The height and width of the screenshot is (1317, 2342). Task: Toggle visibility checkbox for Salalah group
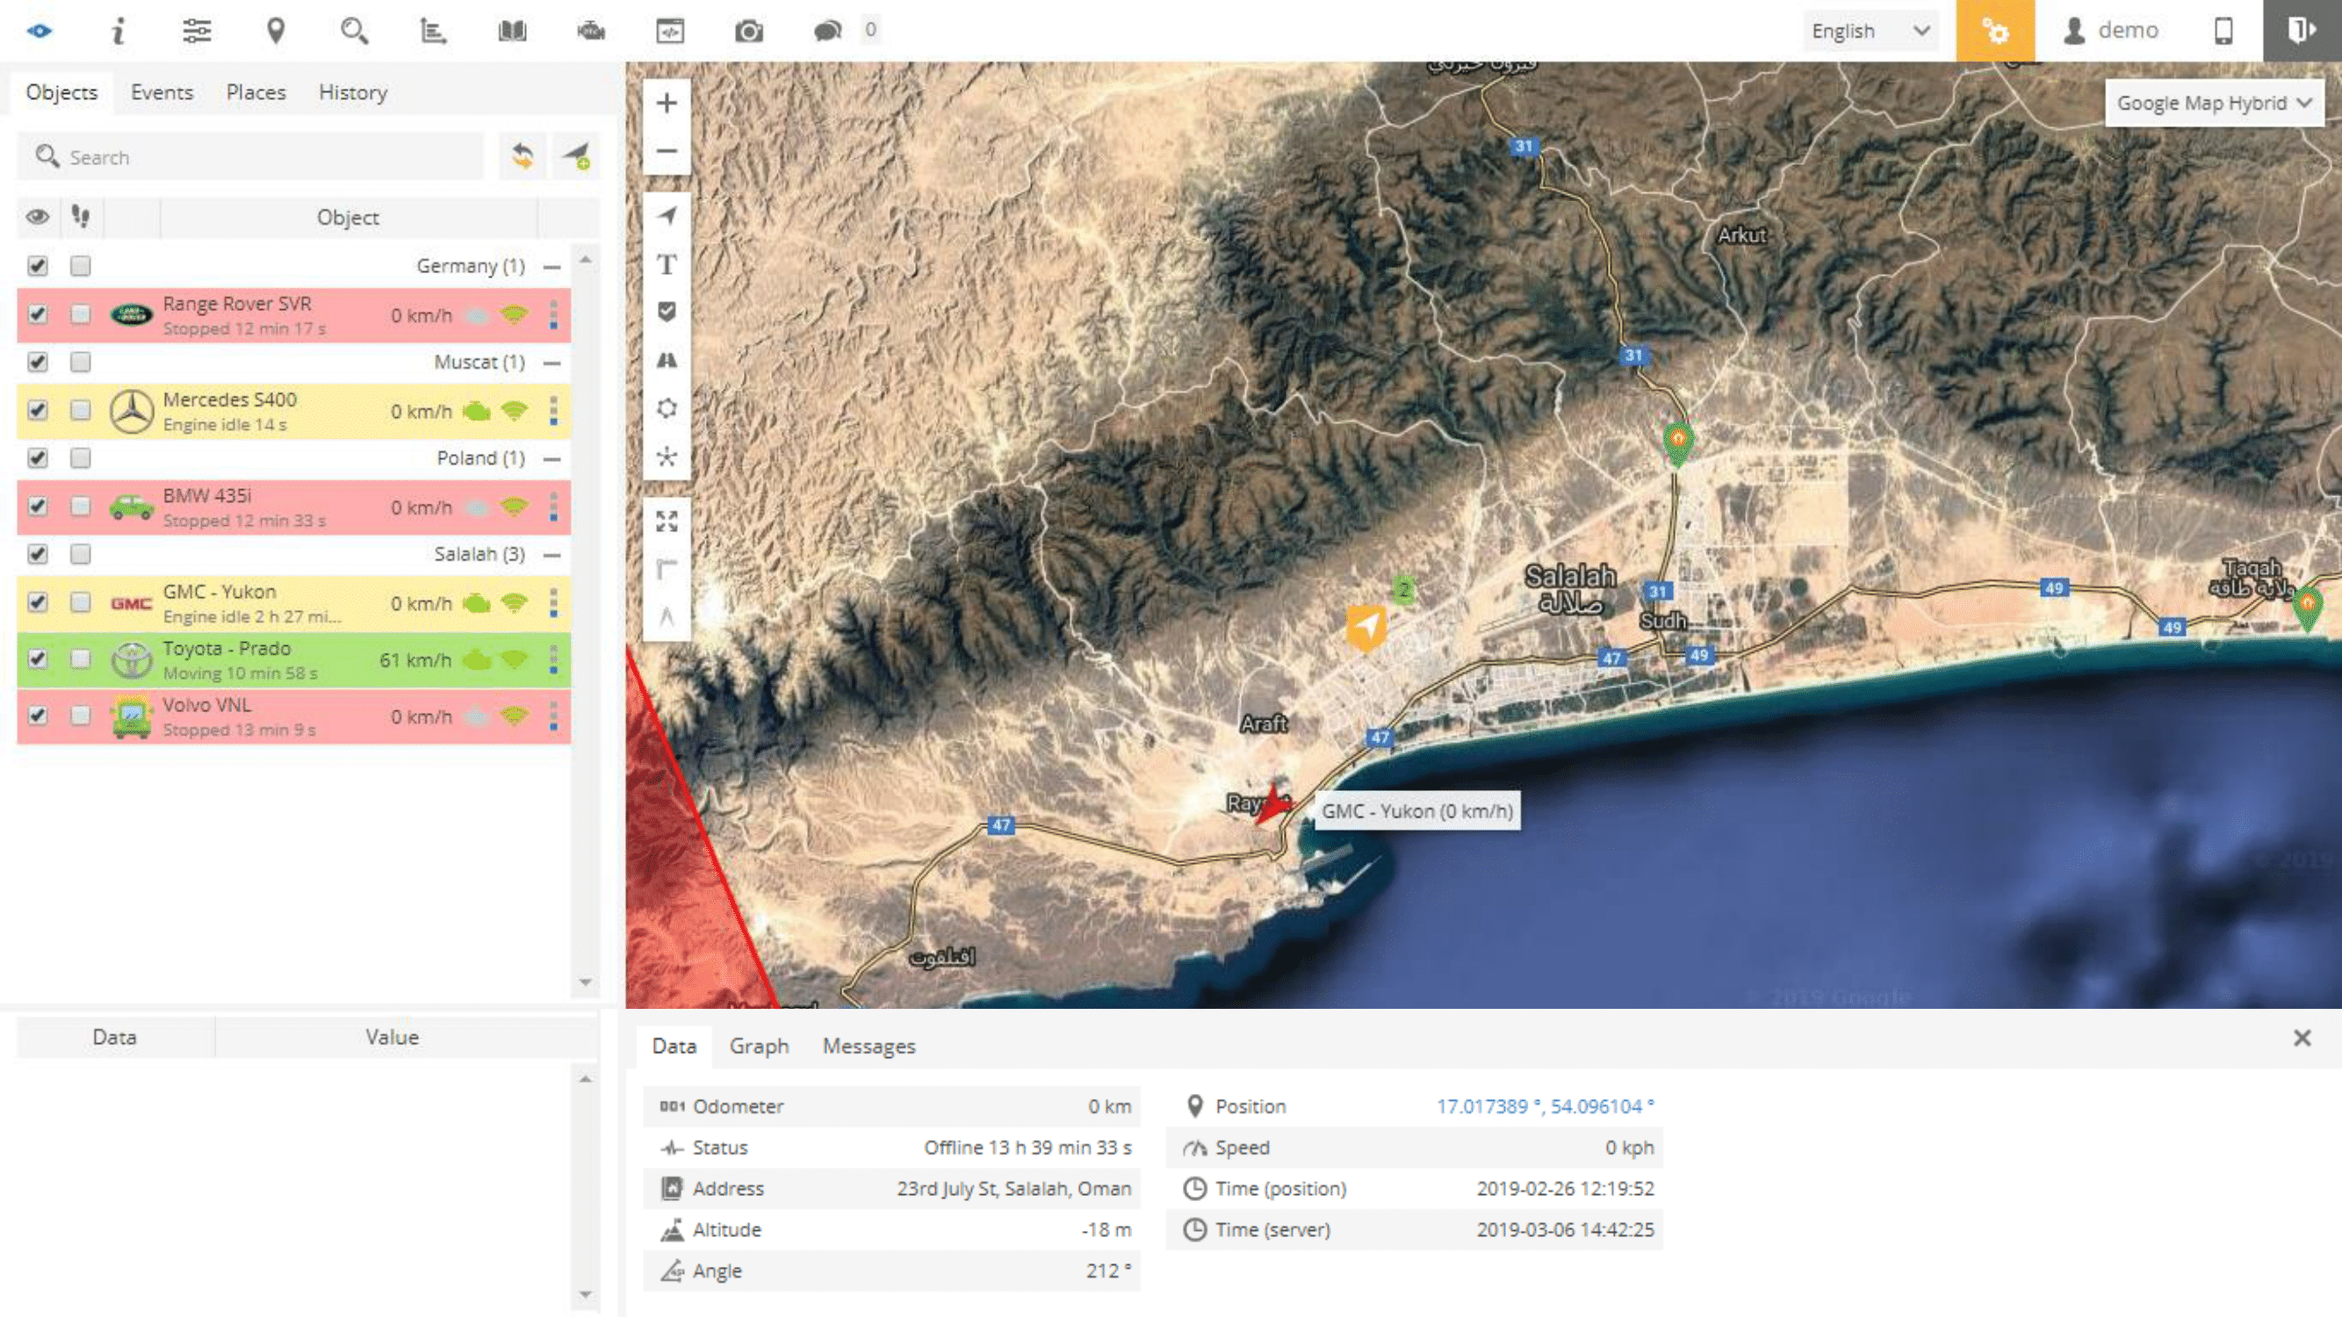37,553
